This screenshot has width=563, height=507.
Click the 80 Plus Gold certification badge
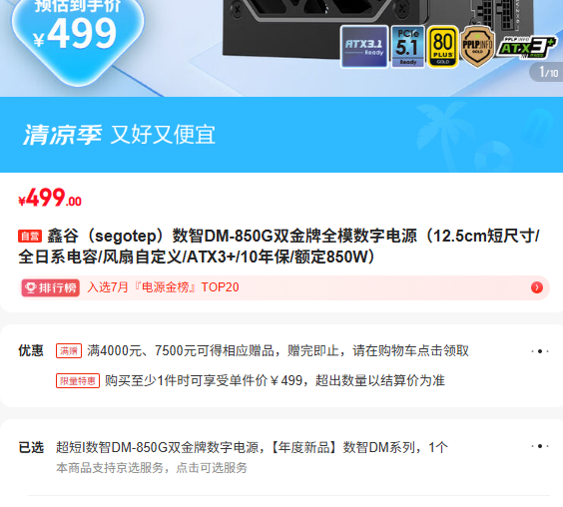(443, 47)
